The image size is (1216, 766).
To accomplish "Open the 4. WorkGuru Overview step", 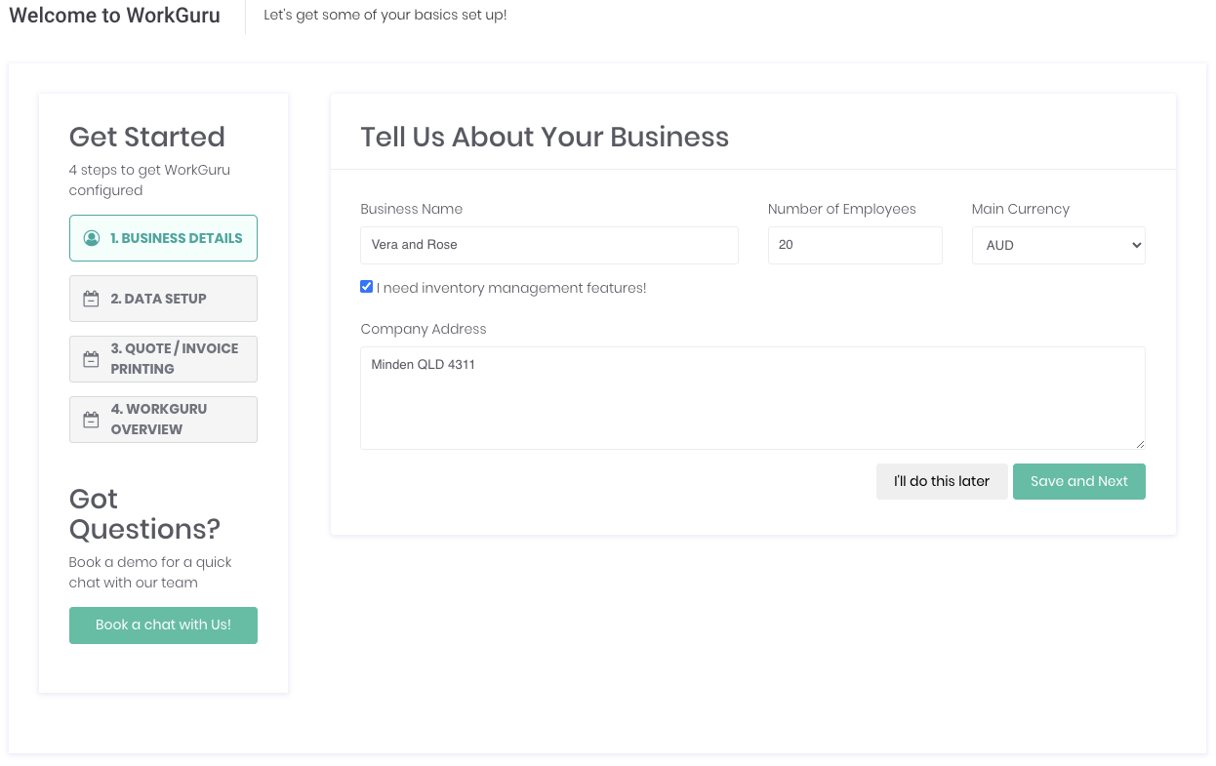I will click(163, 420).
